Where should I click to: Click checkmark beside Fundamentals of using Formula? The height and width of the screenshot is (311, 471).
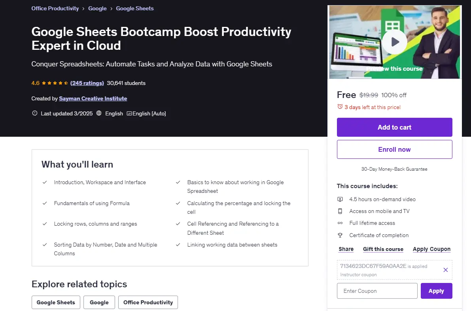click(x=44, y=203)
